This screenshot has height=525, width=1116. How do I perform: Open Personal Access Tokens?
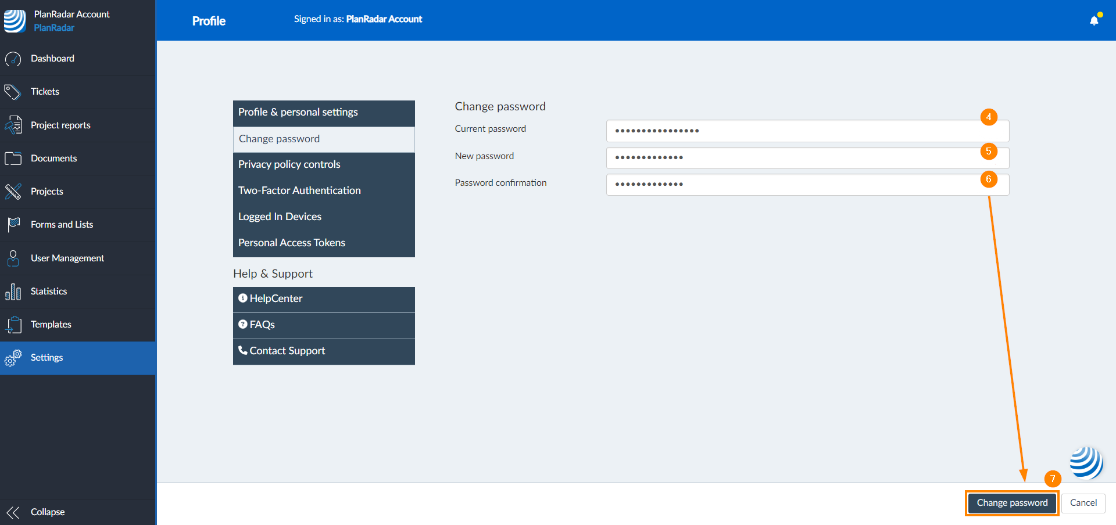[324, 243]
